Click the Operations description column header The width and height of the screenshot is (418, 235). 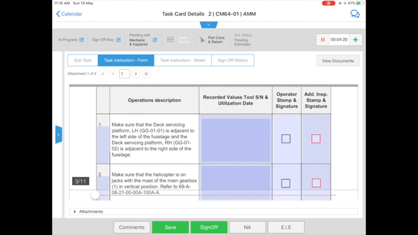(x=154, y=100)
